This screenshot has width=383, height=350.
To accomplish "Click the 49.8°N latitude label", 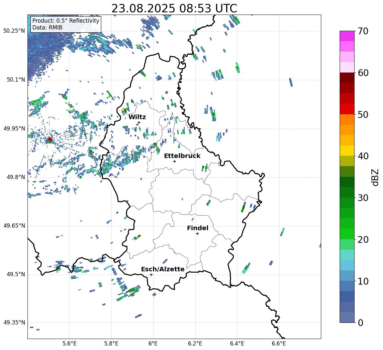I will click(x=16, y=177).
